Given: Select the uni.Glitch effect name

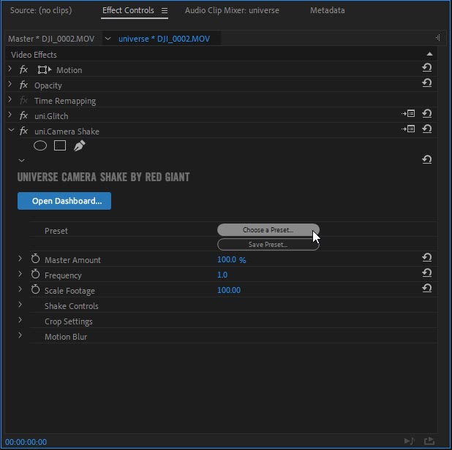Looking at the screenshot, I should (51, 116).
